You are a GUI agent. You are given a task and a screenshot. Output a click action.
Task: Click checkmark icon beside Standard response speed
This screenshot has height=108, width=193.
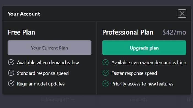pyautogui.click(x=11, y=73)
